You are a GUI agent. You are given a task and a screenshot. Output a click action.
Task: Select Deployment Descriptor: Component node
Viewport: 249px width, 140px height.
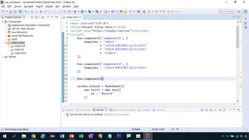coord(31,25)
